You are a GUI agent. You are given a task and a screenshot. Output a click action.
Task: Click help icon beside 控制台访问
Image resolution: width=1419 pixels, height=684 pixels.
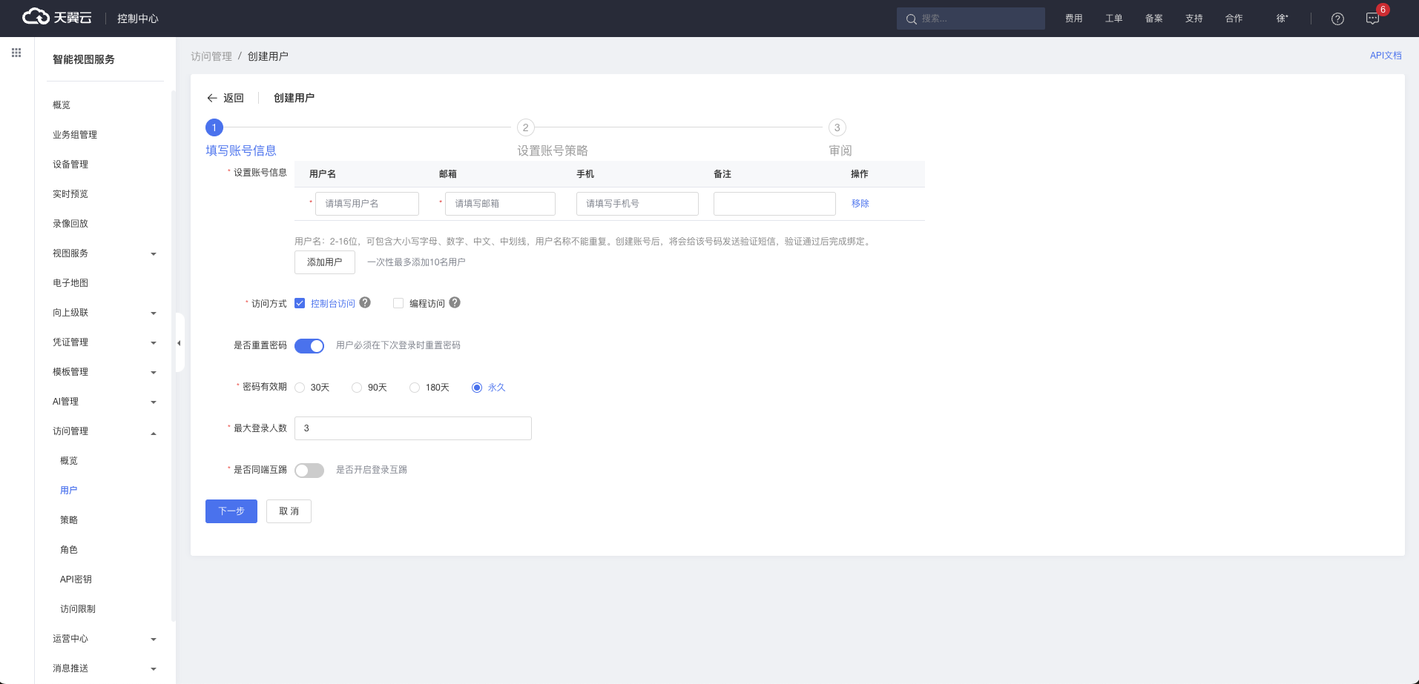tap(365, 303)
